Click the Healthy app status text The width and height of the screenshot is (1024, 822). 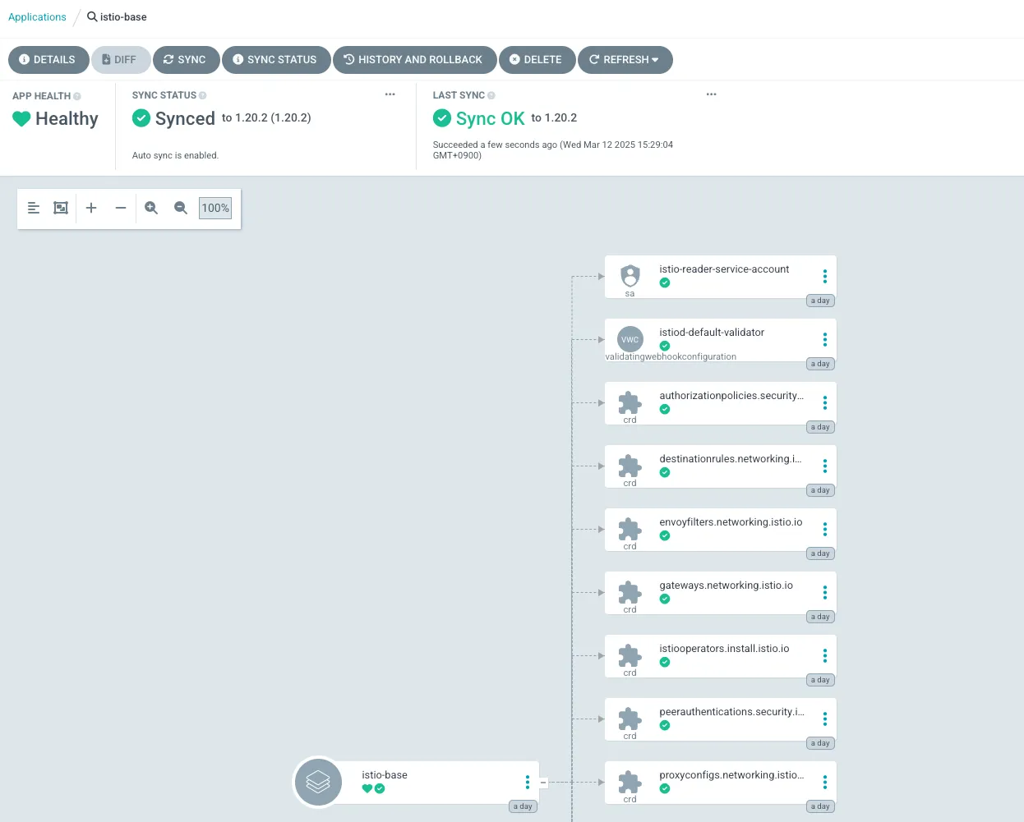[67, 119]
